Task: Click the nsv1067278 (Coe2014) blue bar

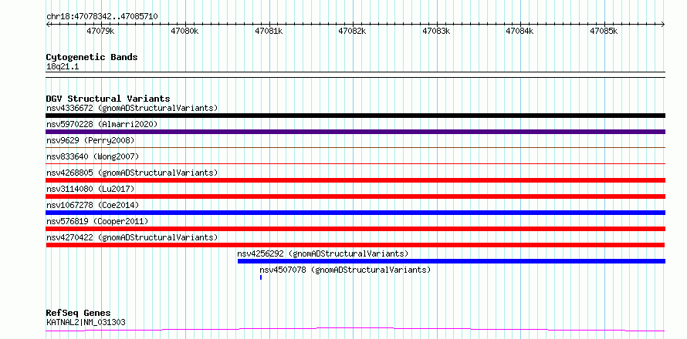Action: [x=355, y=213]
